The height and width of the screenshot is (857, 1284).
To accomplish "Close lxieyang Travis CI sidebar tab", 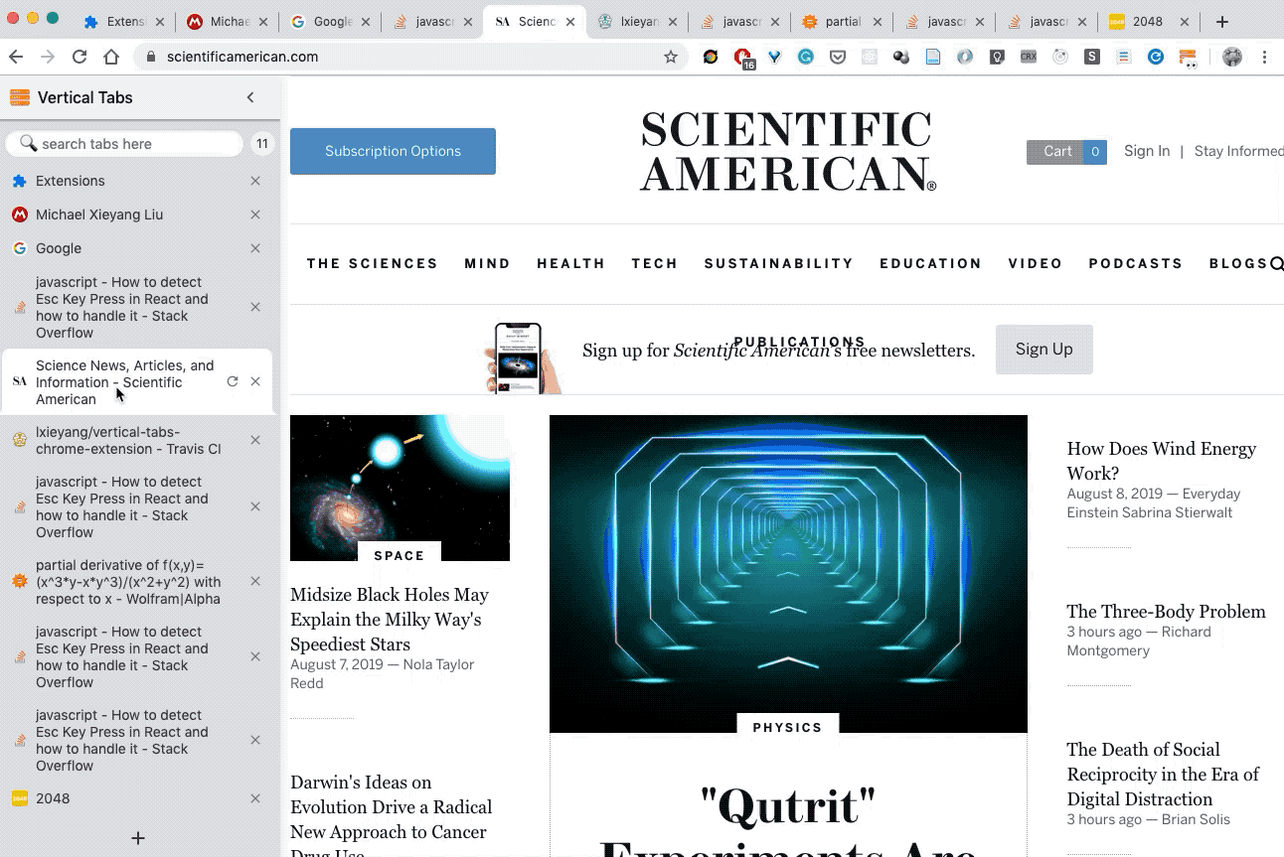I will [x=255, y=440].
